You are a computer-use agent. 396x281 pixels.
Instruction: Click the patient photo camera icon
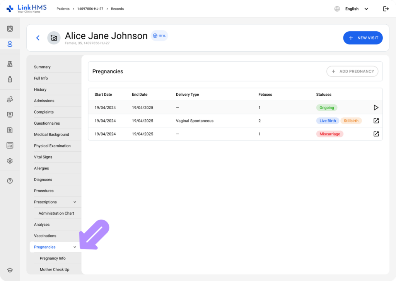[x=54, y=38]
